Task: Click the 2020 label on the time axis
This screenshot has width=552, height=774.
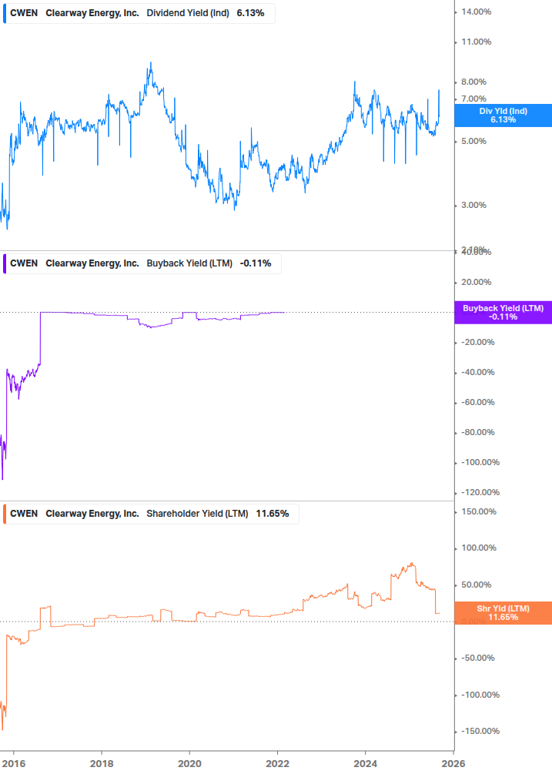Action: pyautogui.click(x=189, y=764)
